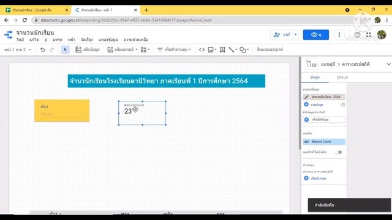
Task: Click the report title จำนวนนักเรียน
Action: click(x=35, y=32)
